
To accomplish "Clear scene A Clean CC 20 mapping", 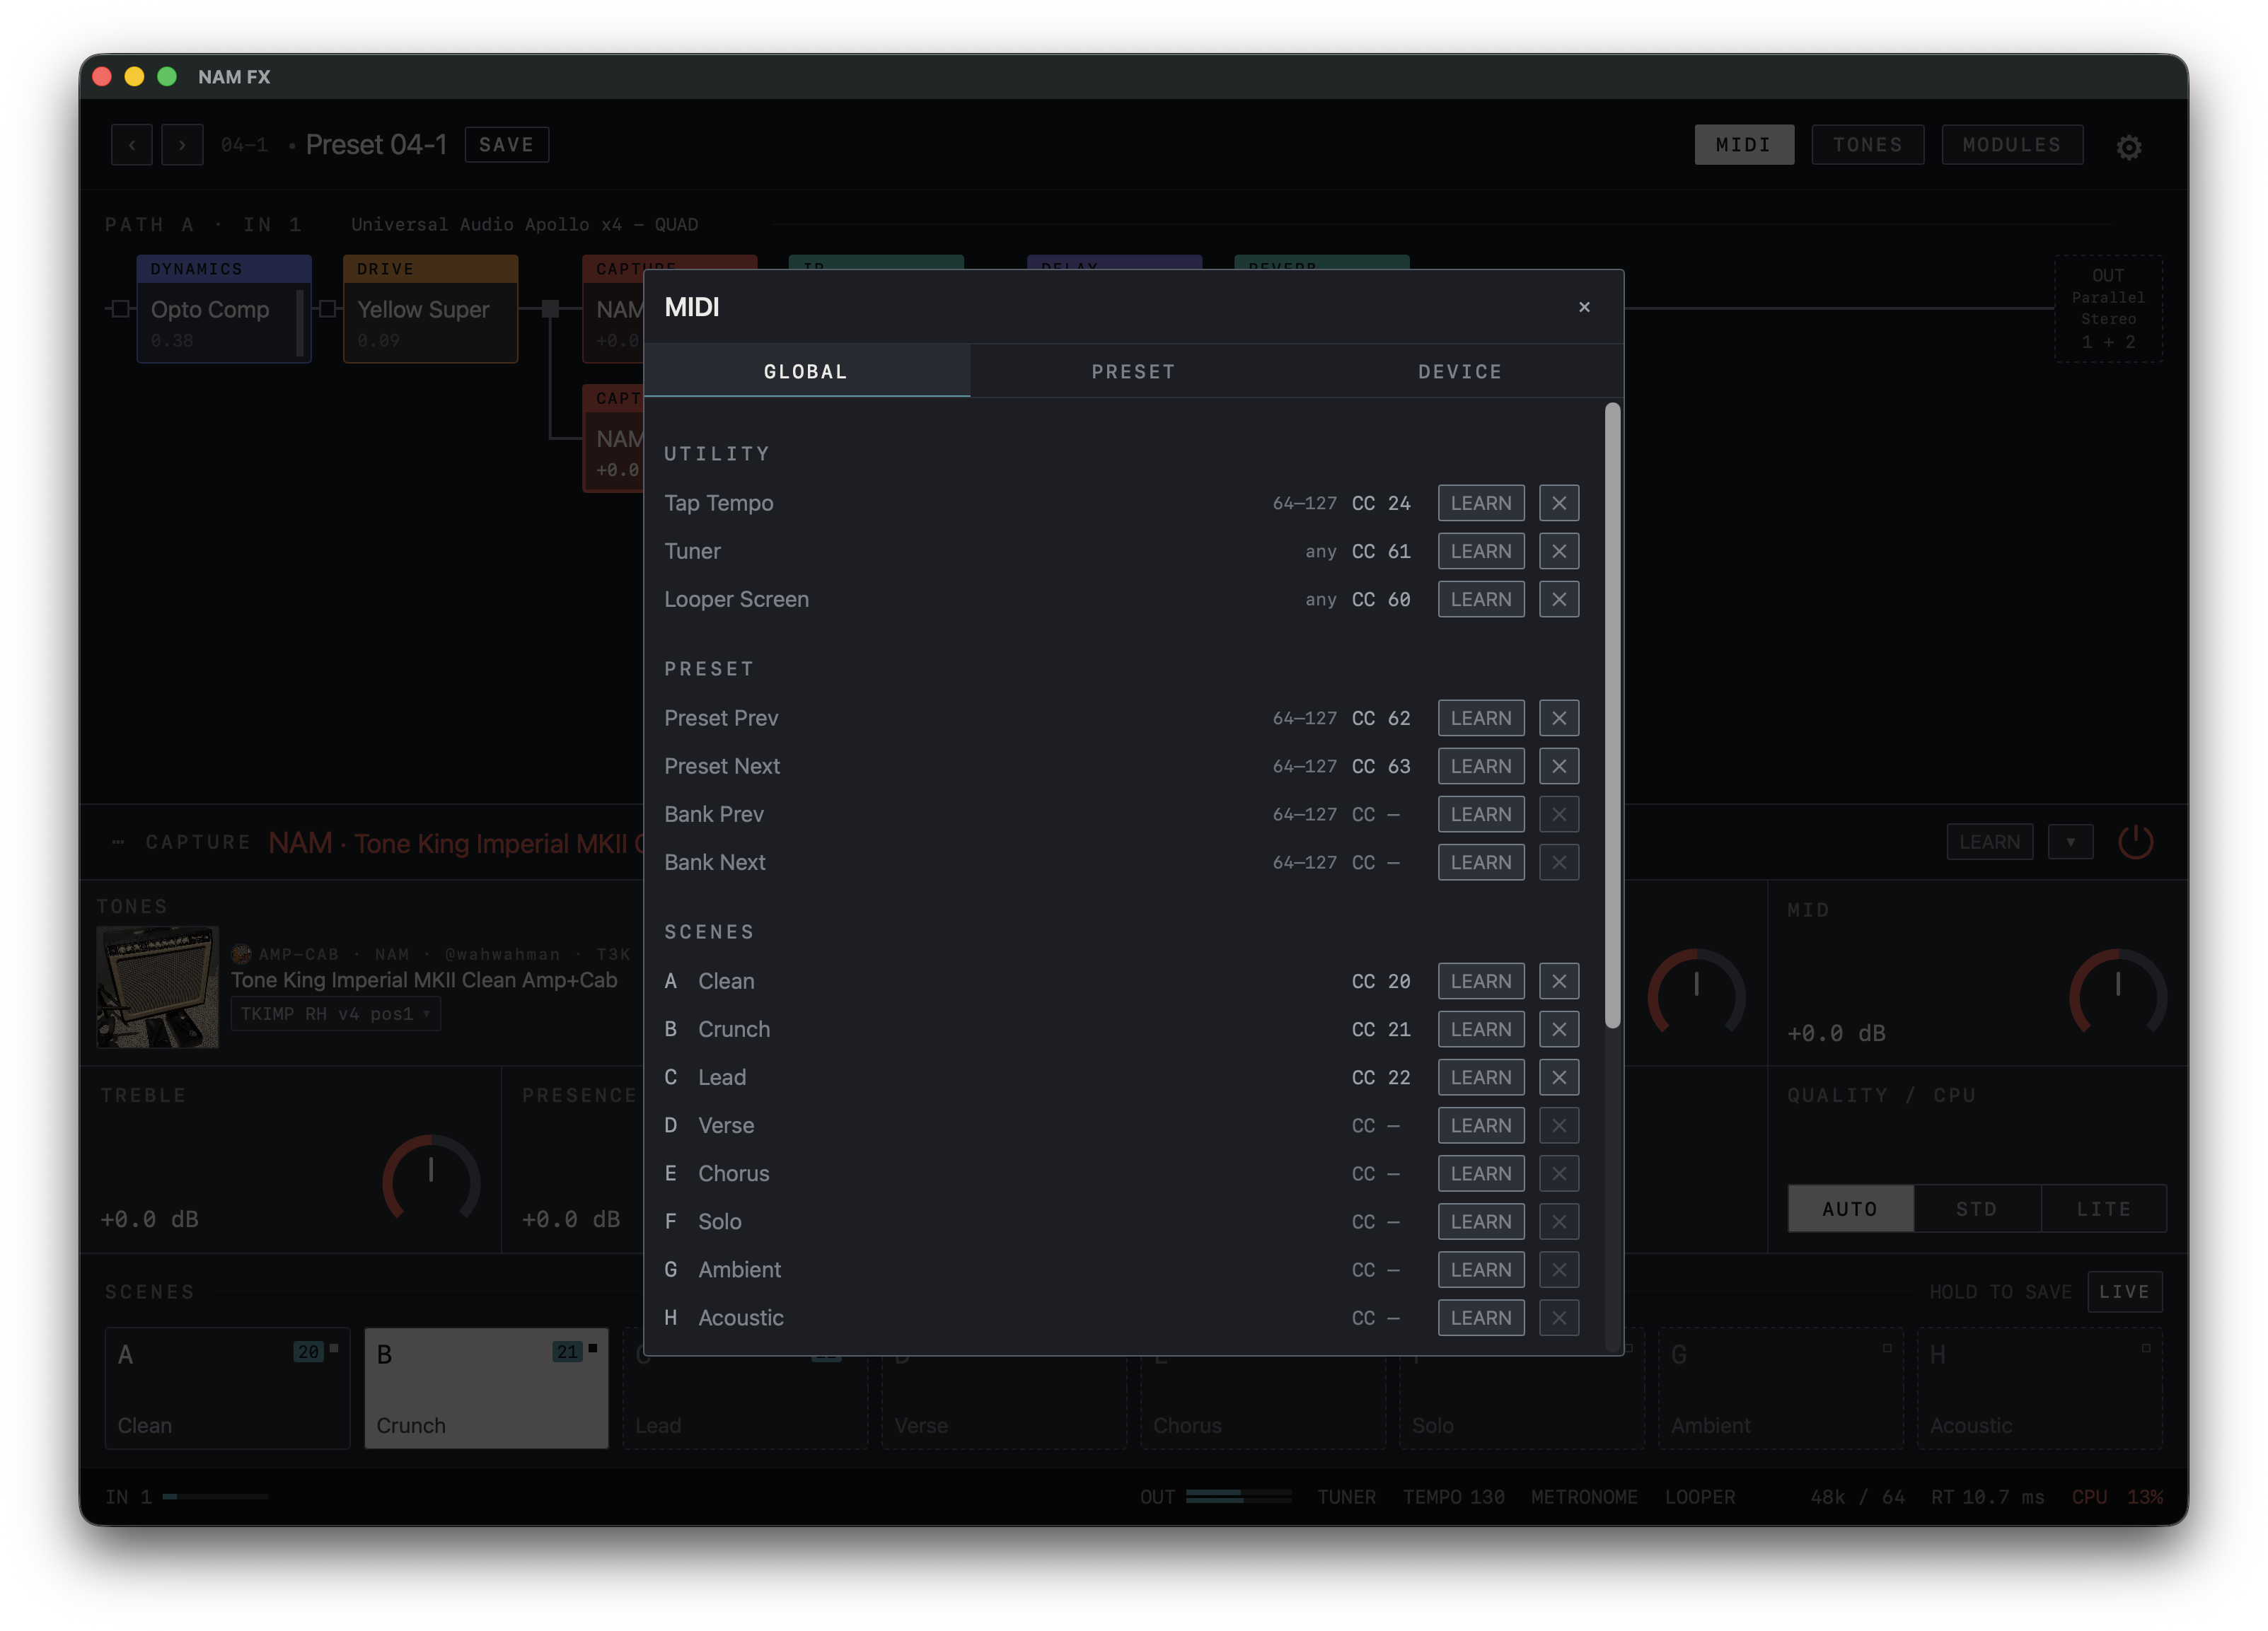I will coord(1559,981).
